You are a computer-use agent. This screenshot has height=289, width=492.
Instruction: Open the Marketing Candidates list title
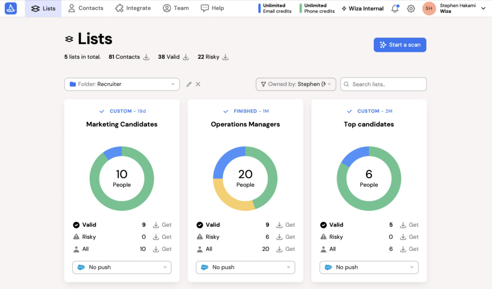click(x=122, y=124)
